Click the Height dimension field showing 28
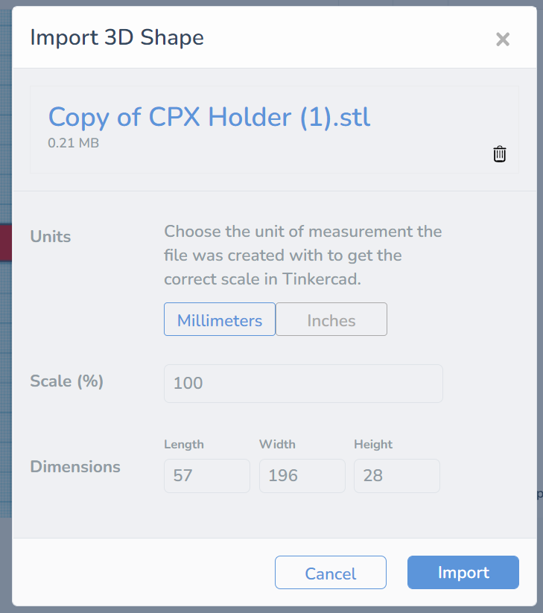Viewport: 543px width, 613px height. click(396, 475)
